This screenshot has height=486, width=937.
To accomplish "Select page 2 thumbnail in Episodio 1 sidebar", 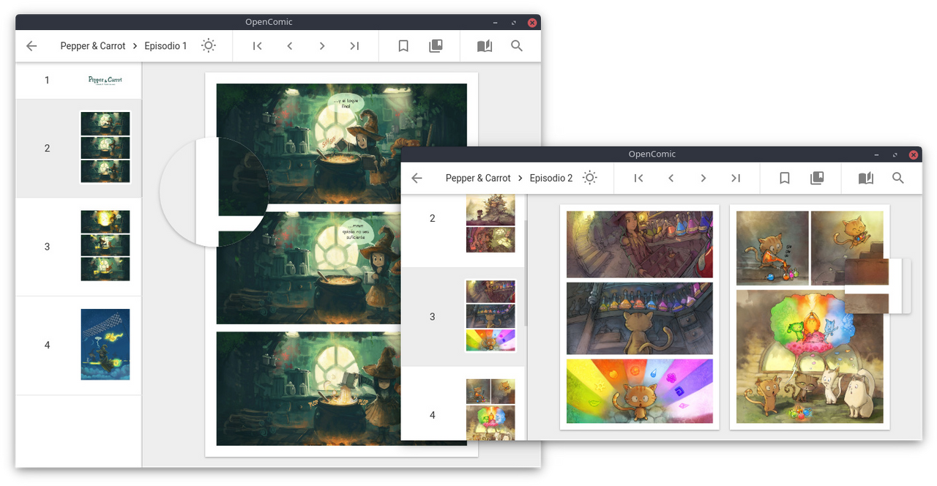I will click(x=105, y=148).
